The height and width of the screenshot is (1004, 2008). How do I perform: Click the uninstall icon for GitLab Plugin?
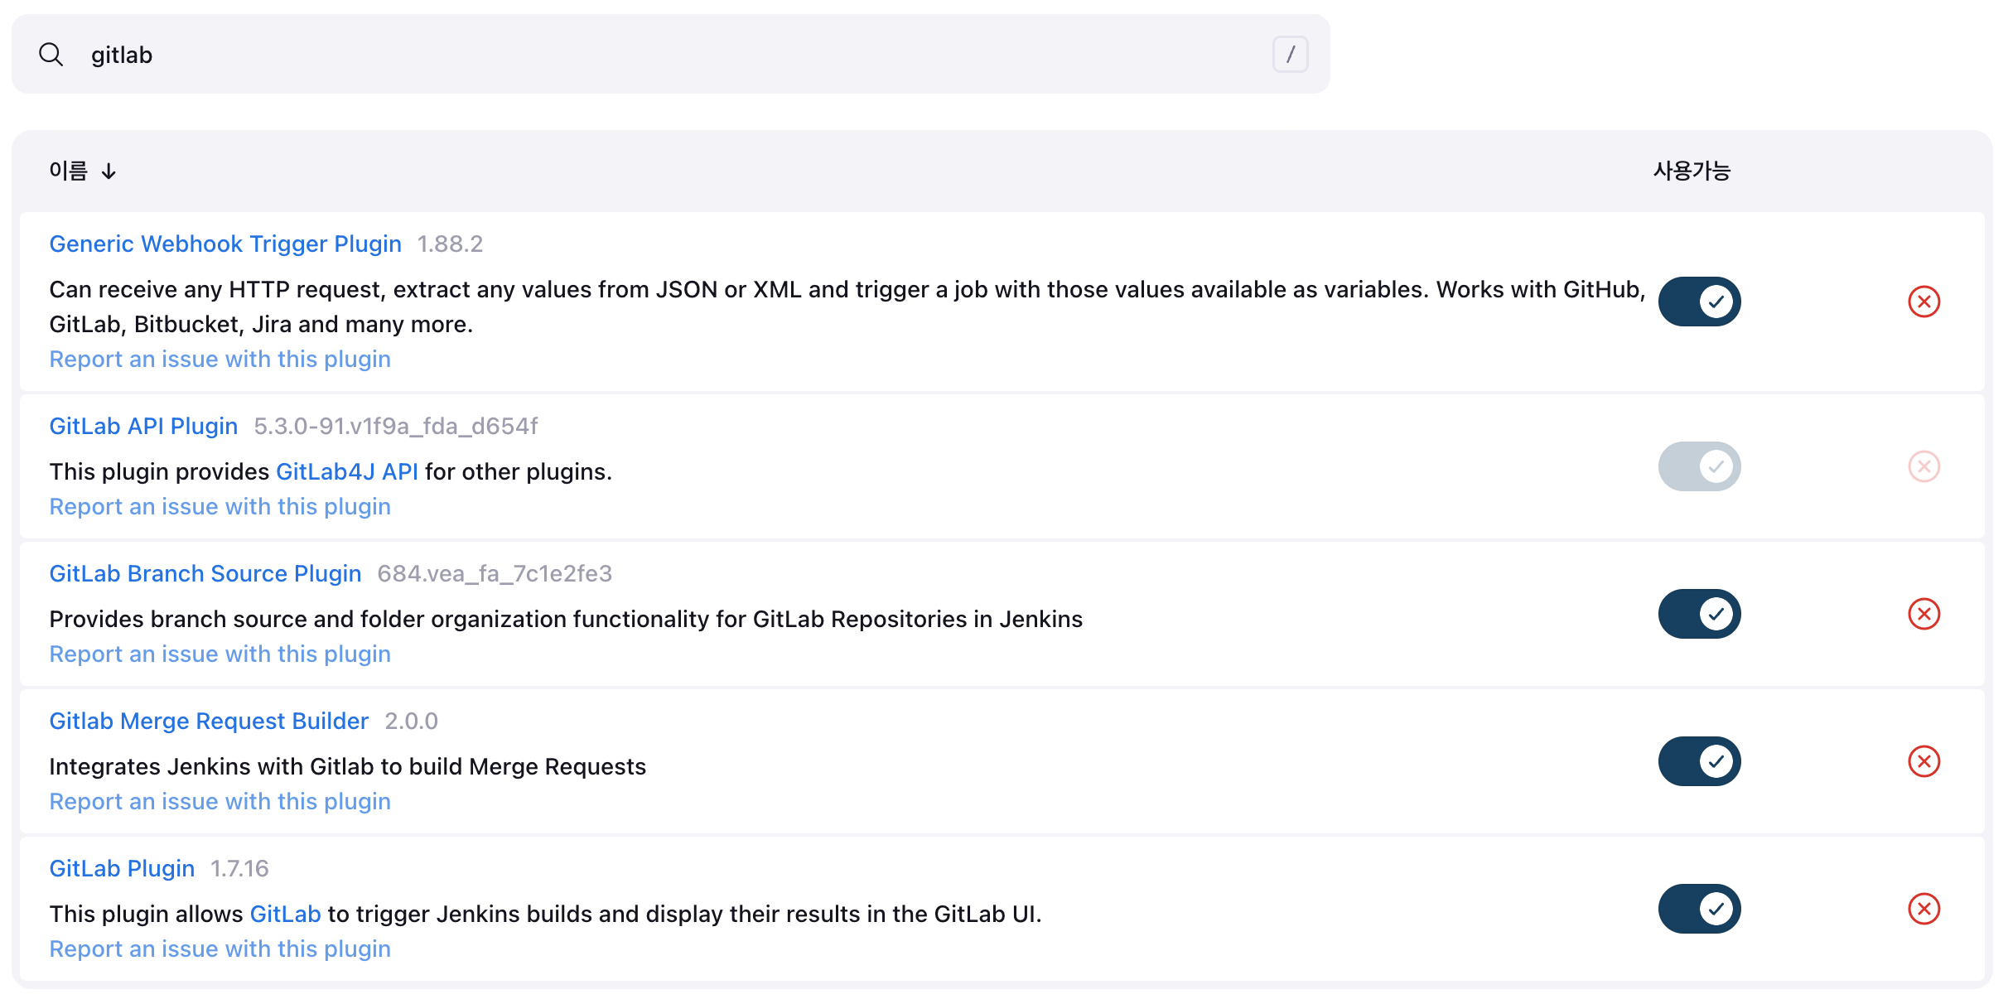point(1924,909)
